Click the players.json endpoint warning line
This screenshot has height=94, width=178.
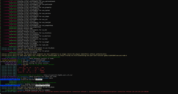click(x=62, y=54)
